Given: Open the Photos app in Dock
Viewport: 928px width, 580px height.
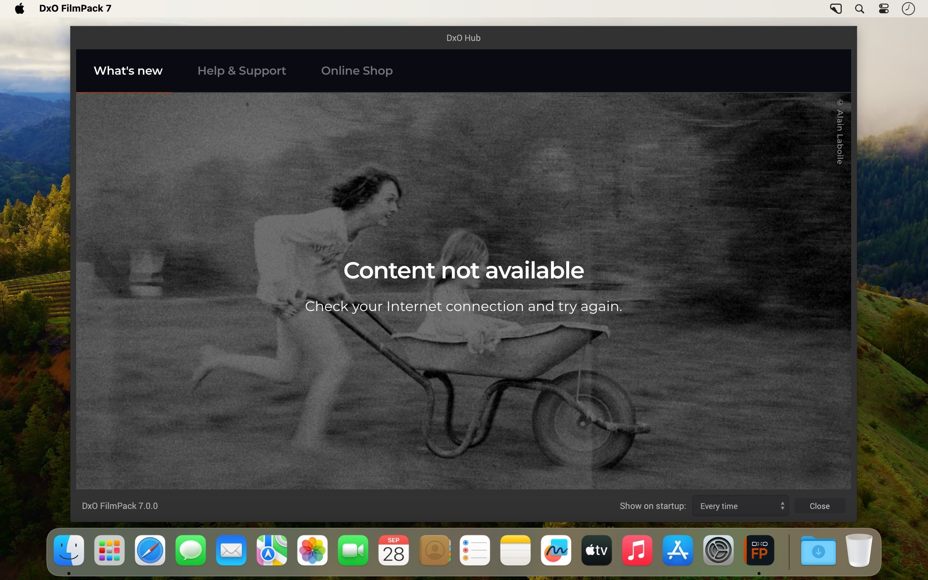Looking at the screenshot, I should tap(312, 551).
